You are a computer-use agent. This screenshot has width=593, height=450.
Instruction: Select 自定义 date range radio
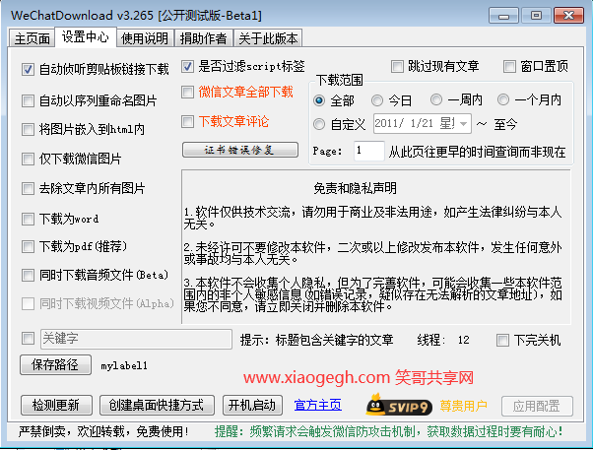[319, 124]
